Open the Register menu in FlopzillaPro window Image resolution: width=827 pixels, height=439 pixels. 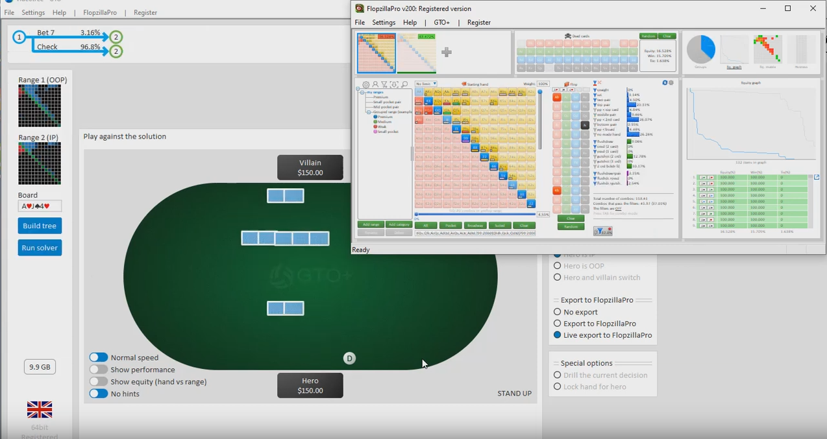(x=479, y=22)
